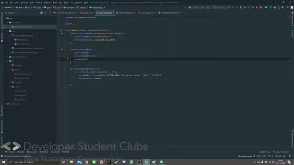
Task: Open Android Studio taskbar icon
Action: 147,162
